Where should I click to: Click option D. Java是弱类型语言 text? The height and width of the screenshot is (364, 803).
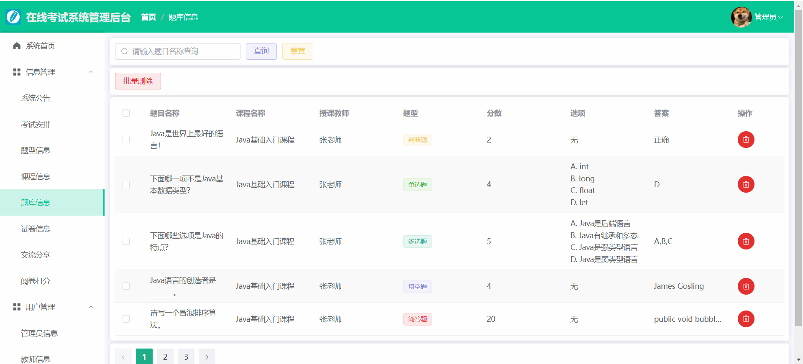(x=604, y=259)
